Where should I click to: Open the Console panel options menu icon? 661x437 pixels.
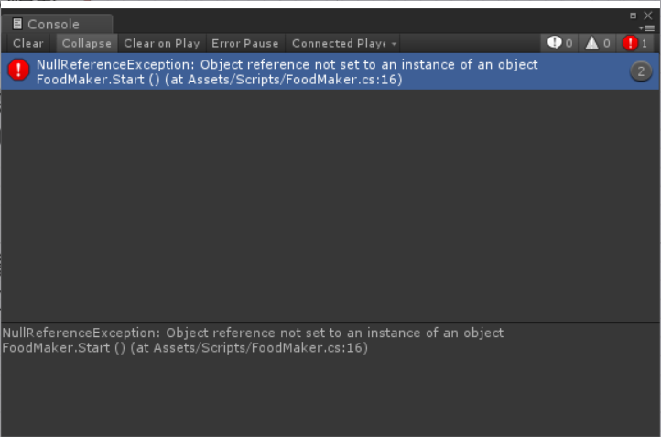pyautogui.click(x=646, y=28)
